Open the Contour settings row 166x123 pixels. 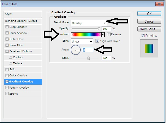[x=18, y=57]
